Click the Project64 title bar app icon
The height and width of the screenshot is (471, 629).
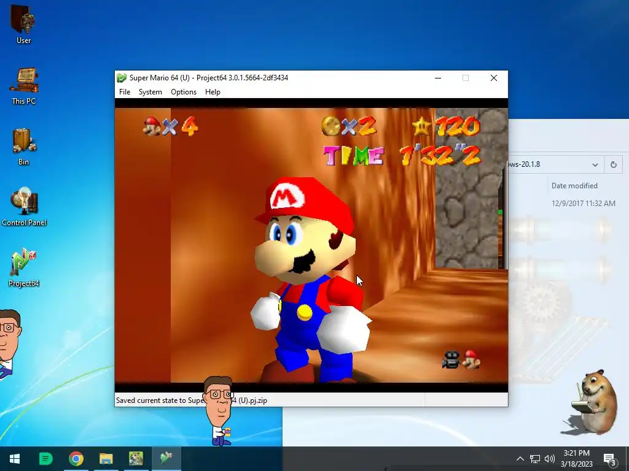point(122,78)
